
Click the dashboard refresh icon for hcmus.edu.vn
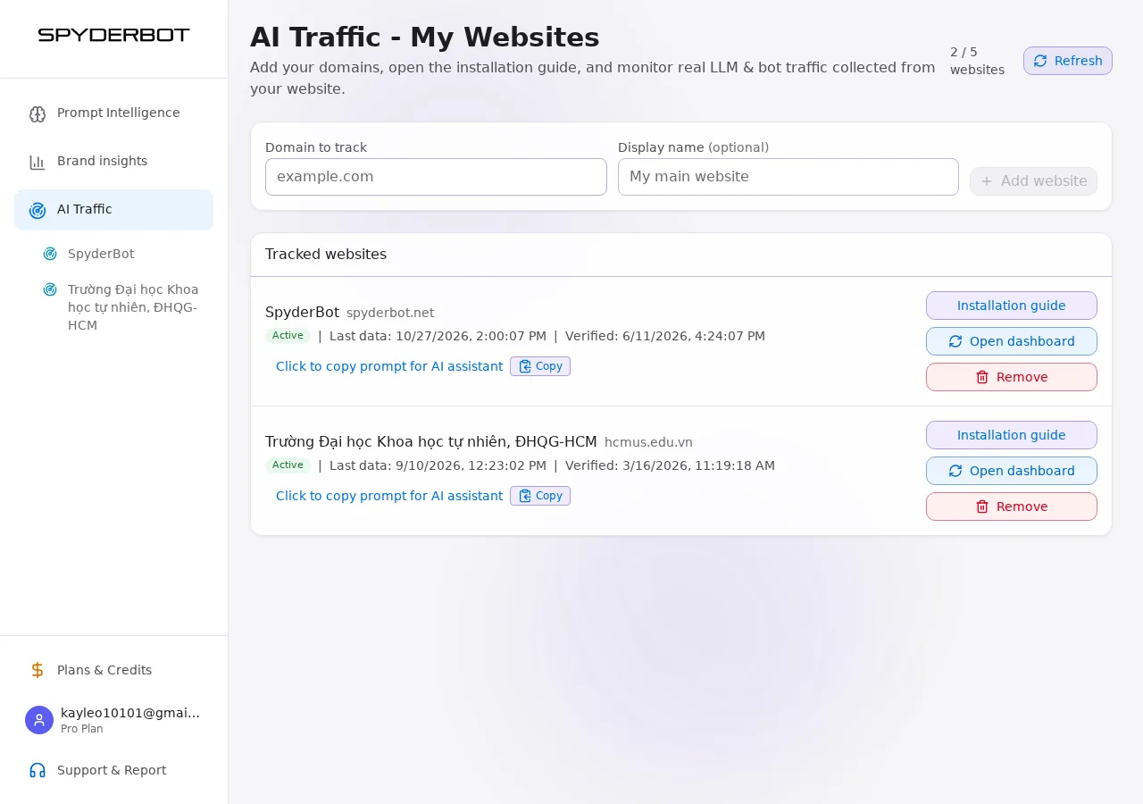pyautogui.click(x=955, y=471)
